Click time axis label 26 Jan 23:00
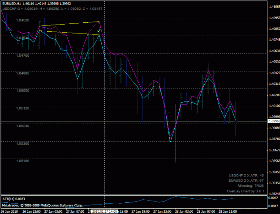The image size is (280, 214). (x=32, y=211)
